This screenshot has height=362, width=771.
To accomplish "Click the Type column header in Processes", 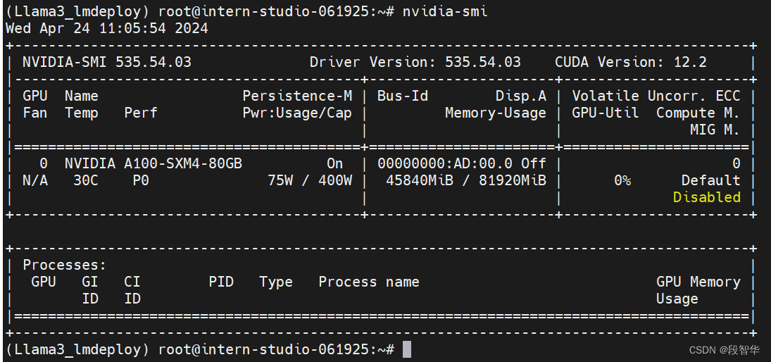I will (276, 282).
